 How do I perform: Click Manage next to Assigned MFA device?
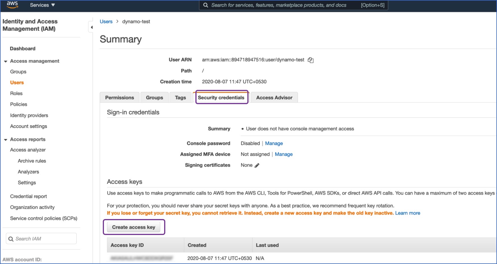pos(284,154)
